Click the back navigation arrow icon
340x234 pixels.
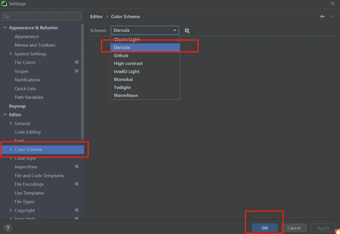[323, 17]
